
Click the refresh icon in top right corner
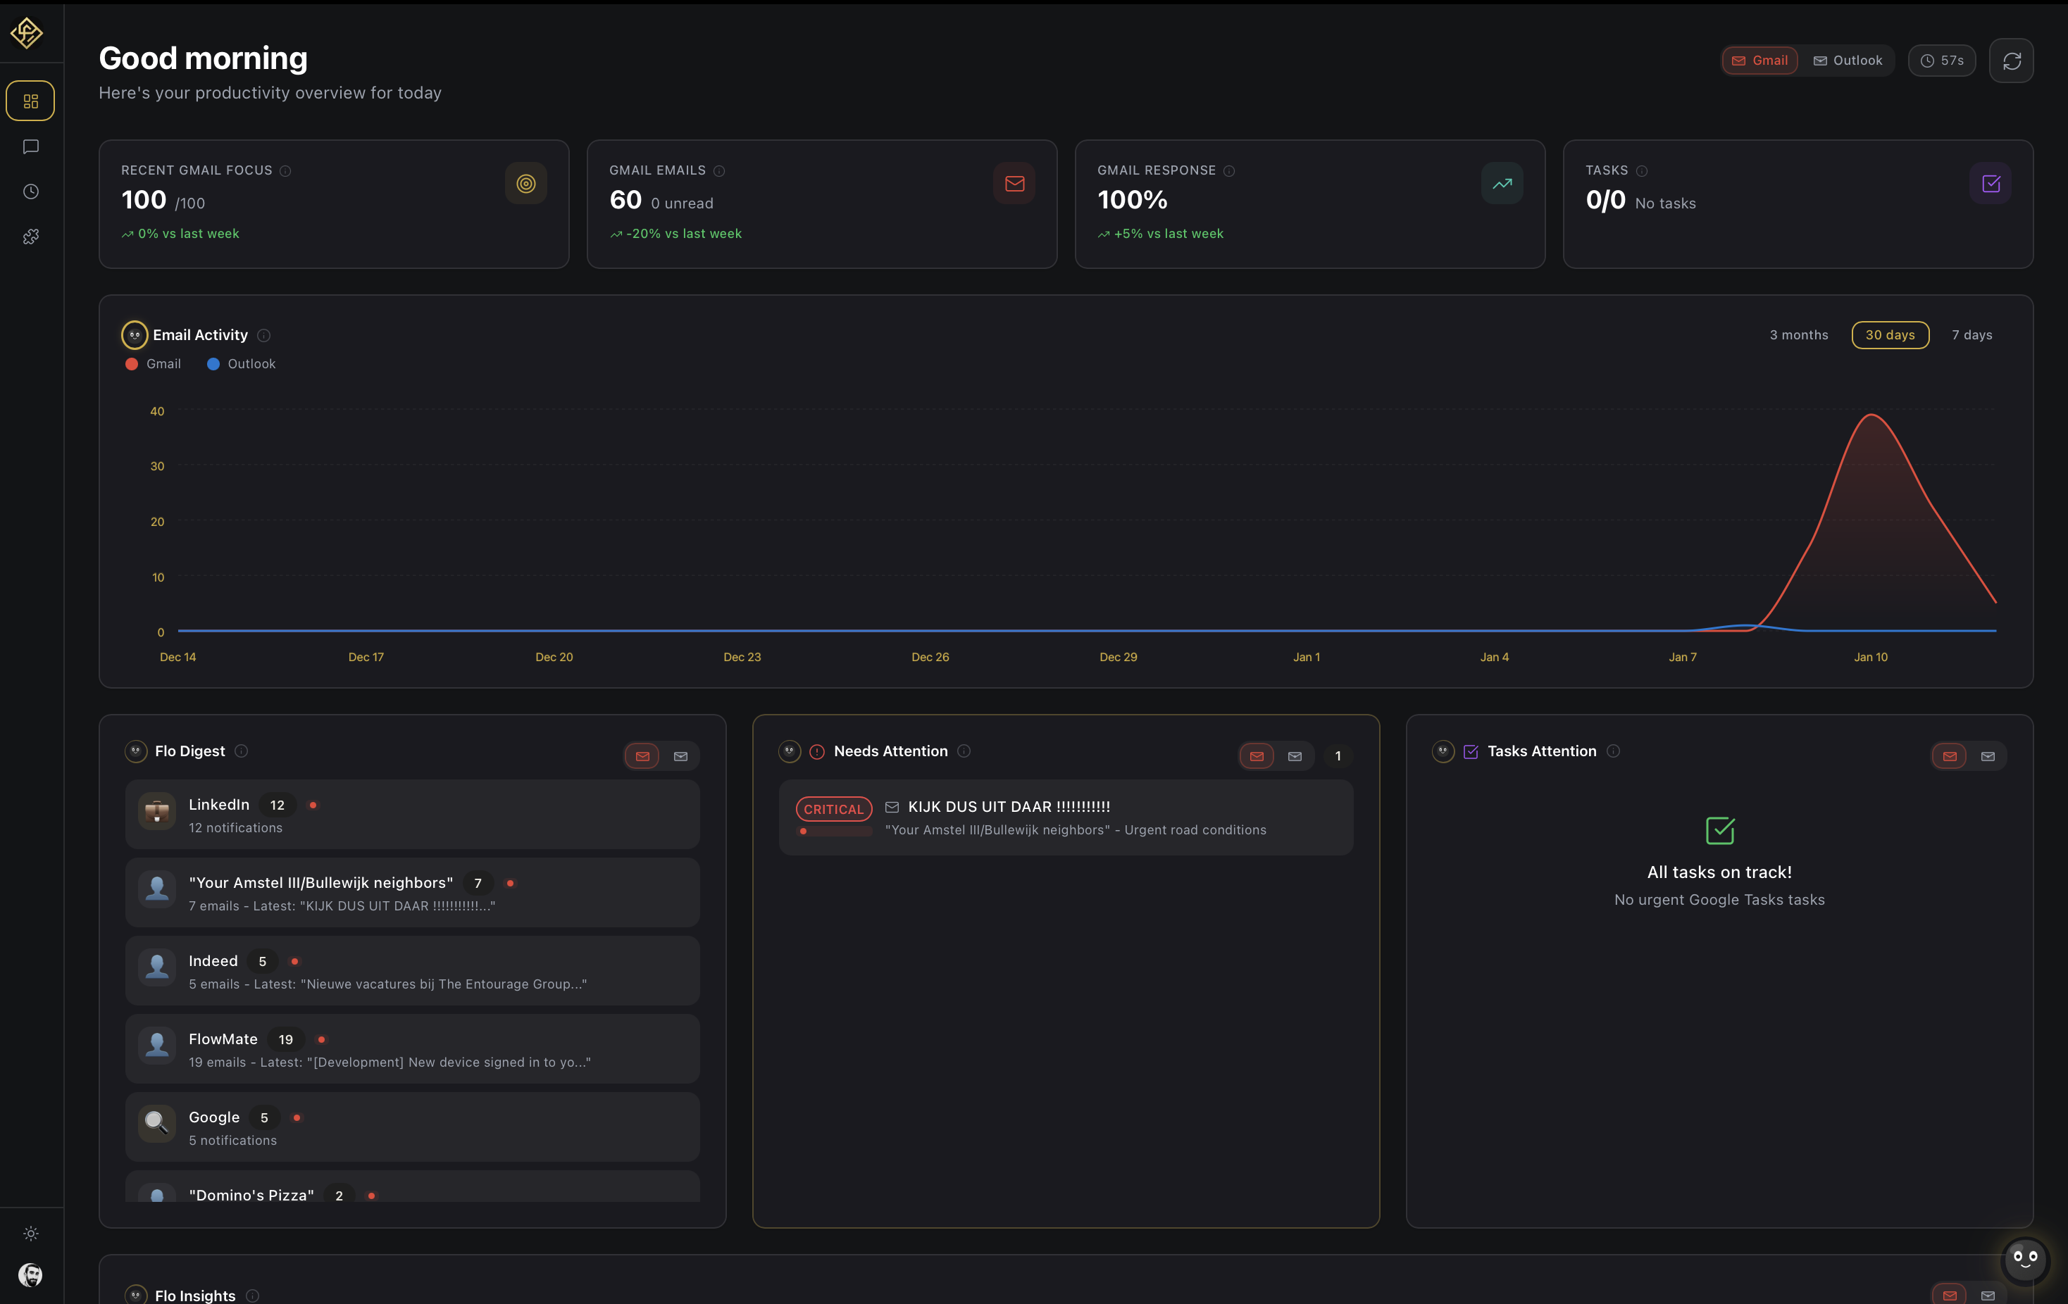pos(2012,60)
